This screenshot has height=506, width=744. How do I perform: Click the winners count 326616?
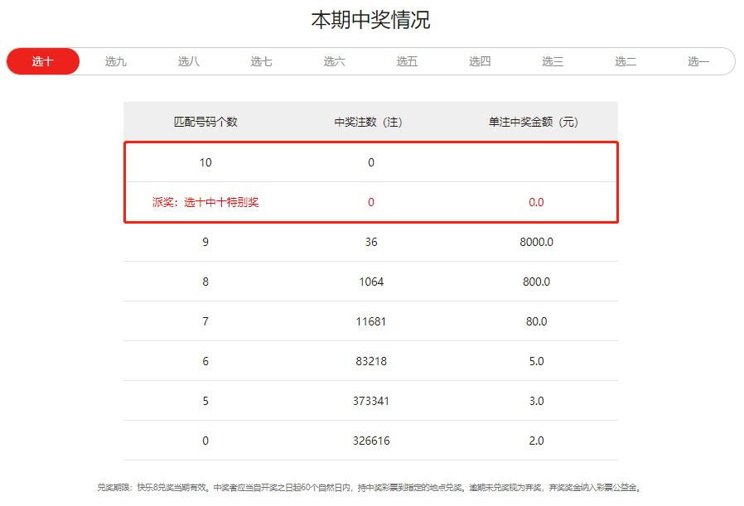coord(371,441)
